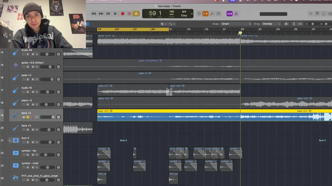Open the pointer tool menu

[x=163, y=24]
